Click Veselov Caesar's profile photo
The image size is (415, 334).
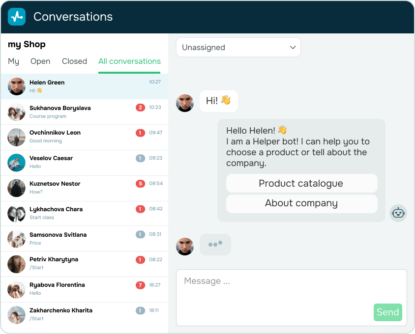[16, 163]
